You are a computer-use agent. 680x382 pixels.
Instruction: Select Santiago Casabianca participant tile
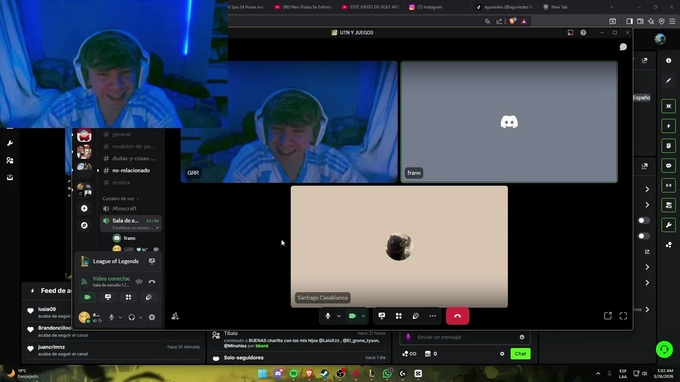(399, 246)
